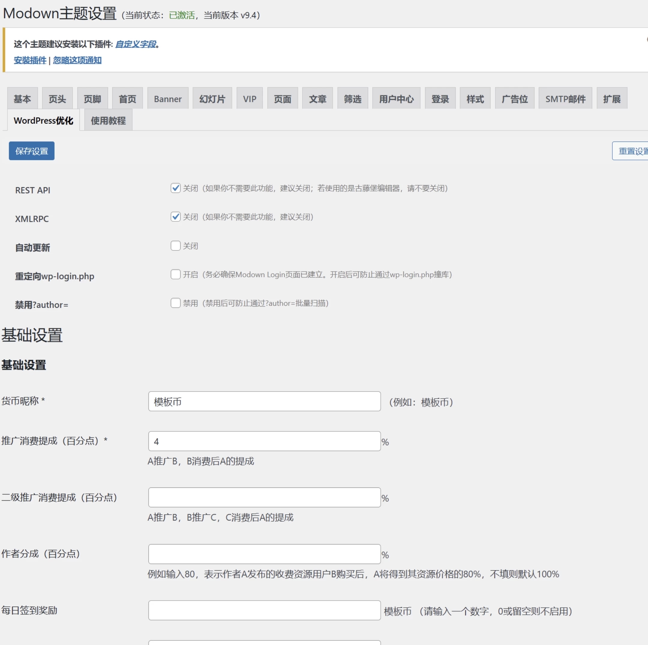This screenshot has width=648, height=645.
Task: Check the 禁用?author= checkbox
Action: [175, 303]
